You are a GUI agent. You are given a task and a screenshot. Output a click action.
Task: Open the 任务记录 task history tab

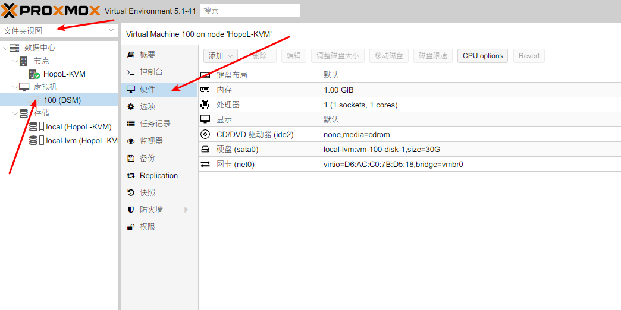tap(159, 124)
